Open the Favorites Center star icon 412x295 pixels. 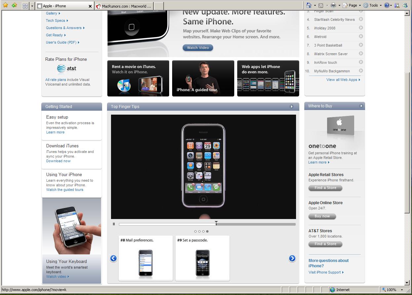(x=5, y=5)
